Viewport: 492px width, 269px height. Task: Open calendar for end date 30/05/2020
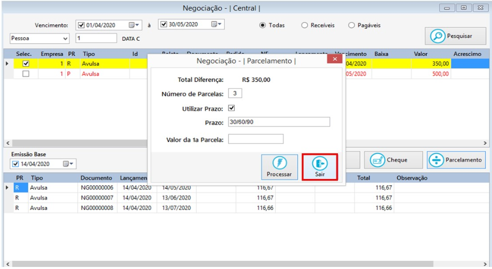click(x=216, y=24)
